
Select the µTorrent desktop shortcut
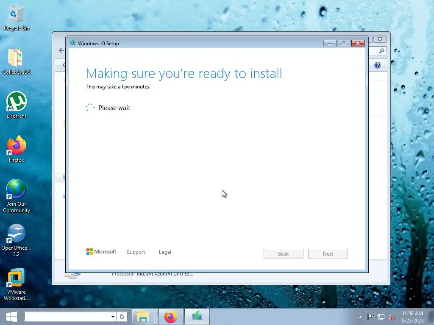click(17, 105)
